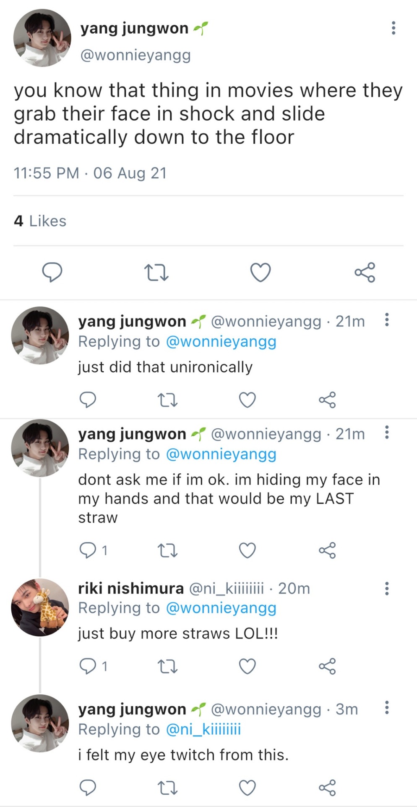
Task: Reply to the main movies tweet
Action: tap(52, 272)
